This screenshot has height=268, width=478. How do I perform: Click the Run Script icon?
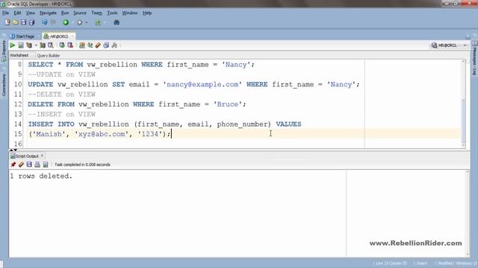point(21,45)
